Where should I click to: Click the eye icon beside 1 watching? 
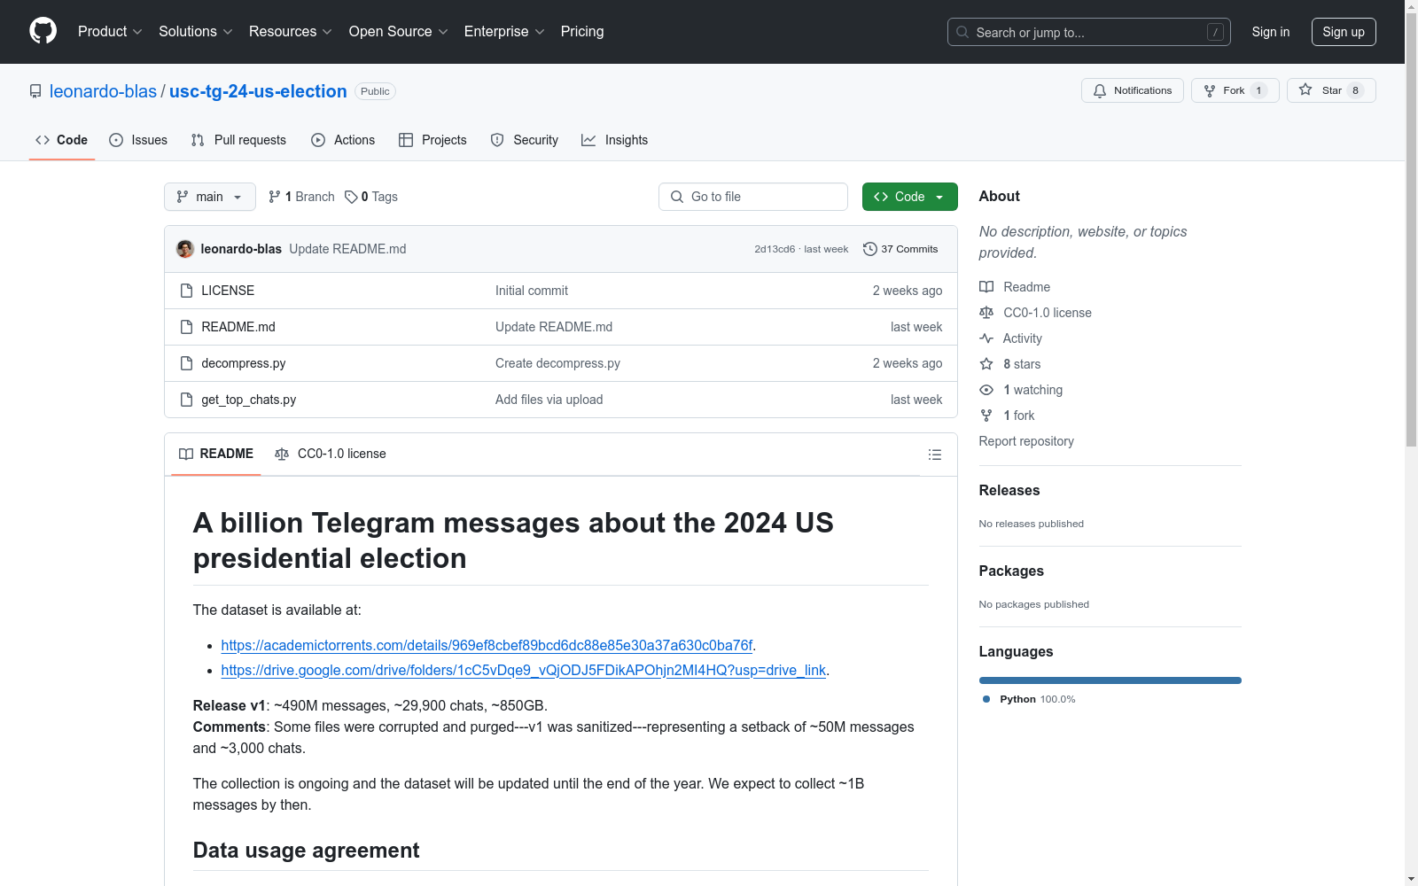(986, 390)
